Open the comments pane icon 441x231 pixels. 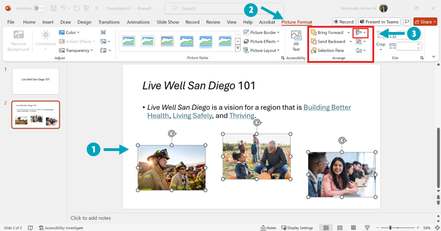click(x=407, y=22)
